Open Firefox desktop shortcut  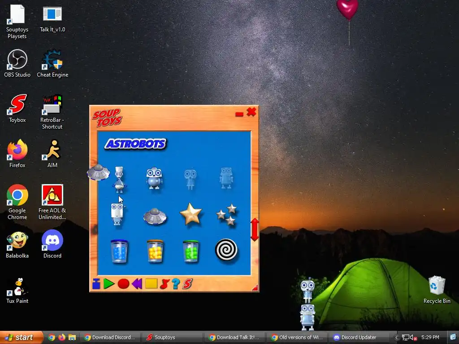[17, 154]
